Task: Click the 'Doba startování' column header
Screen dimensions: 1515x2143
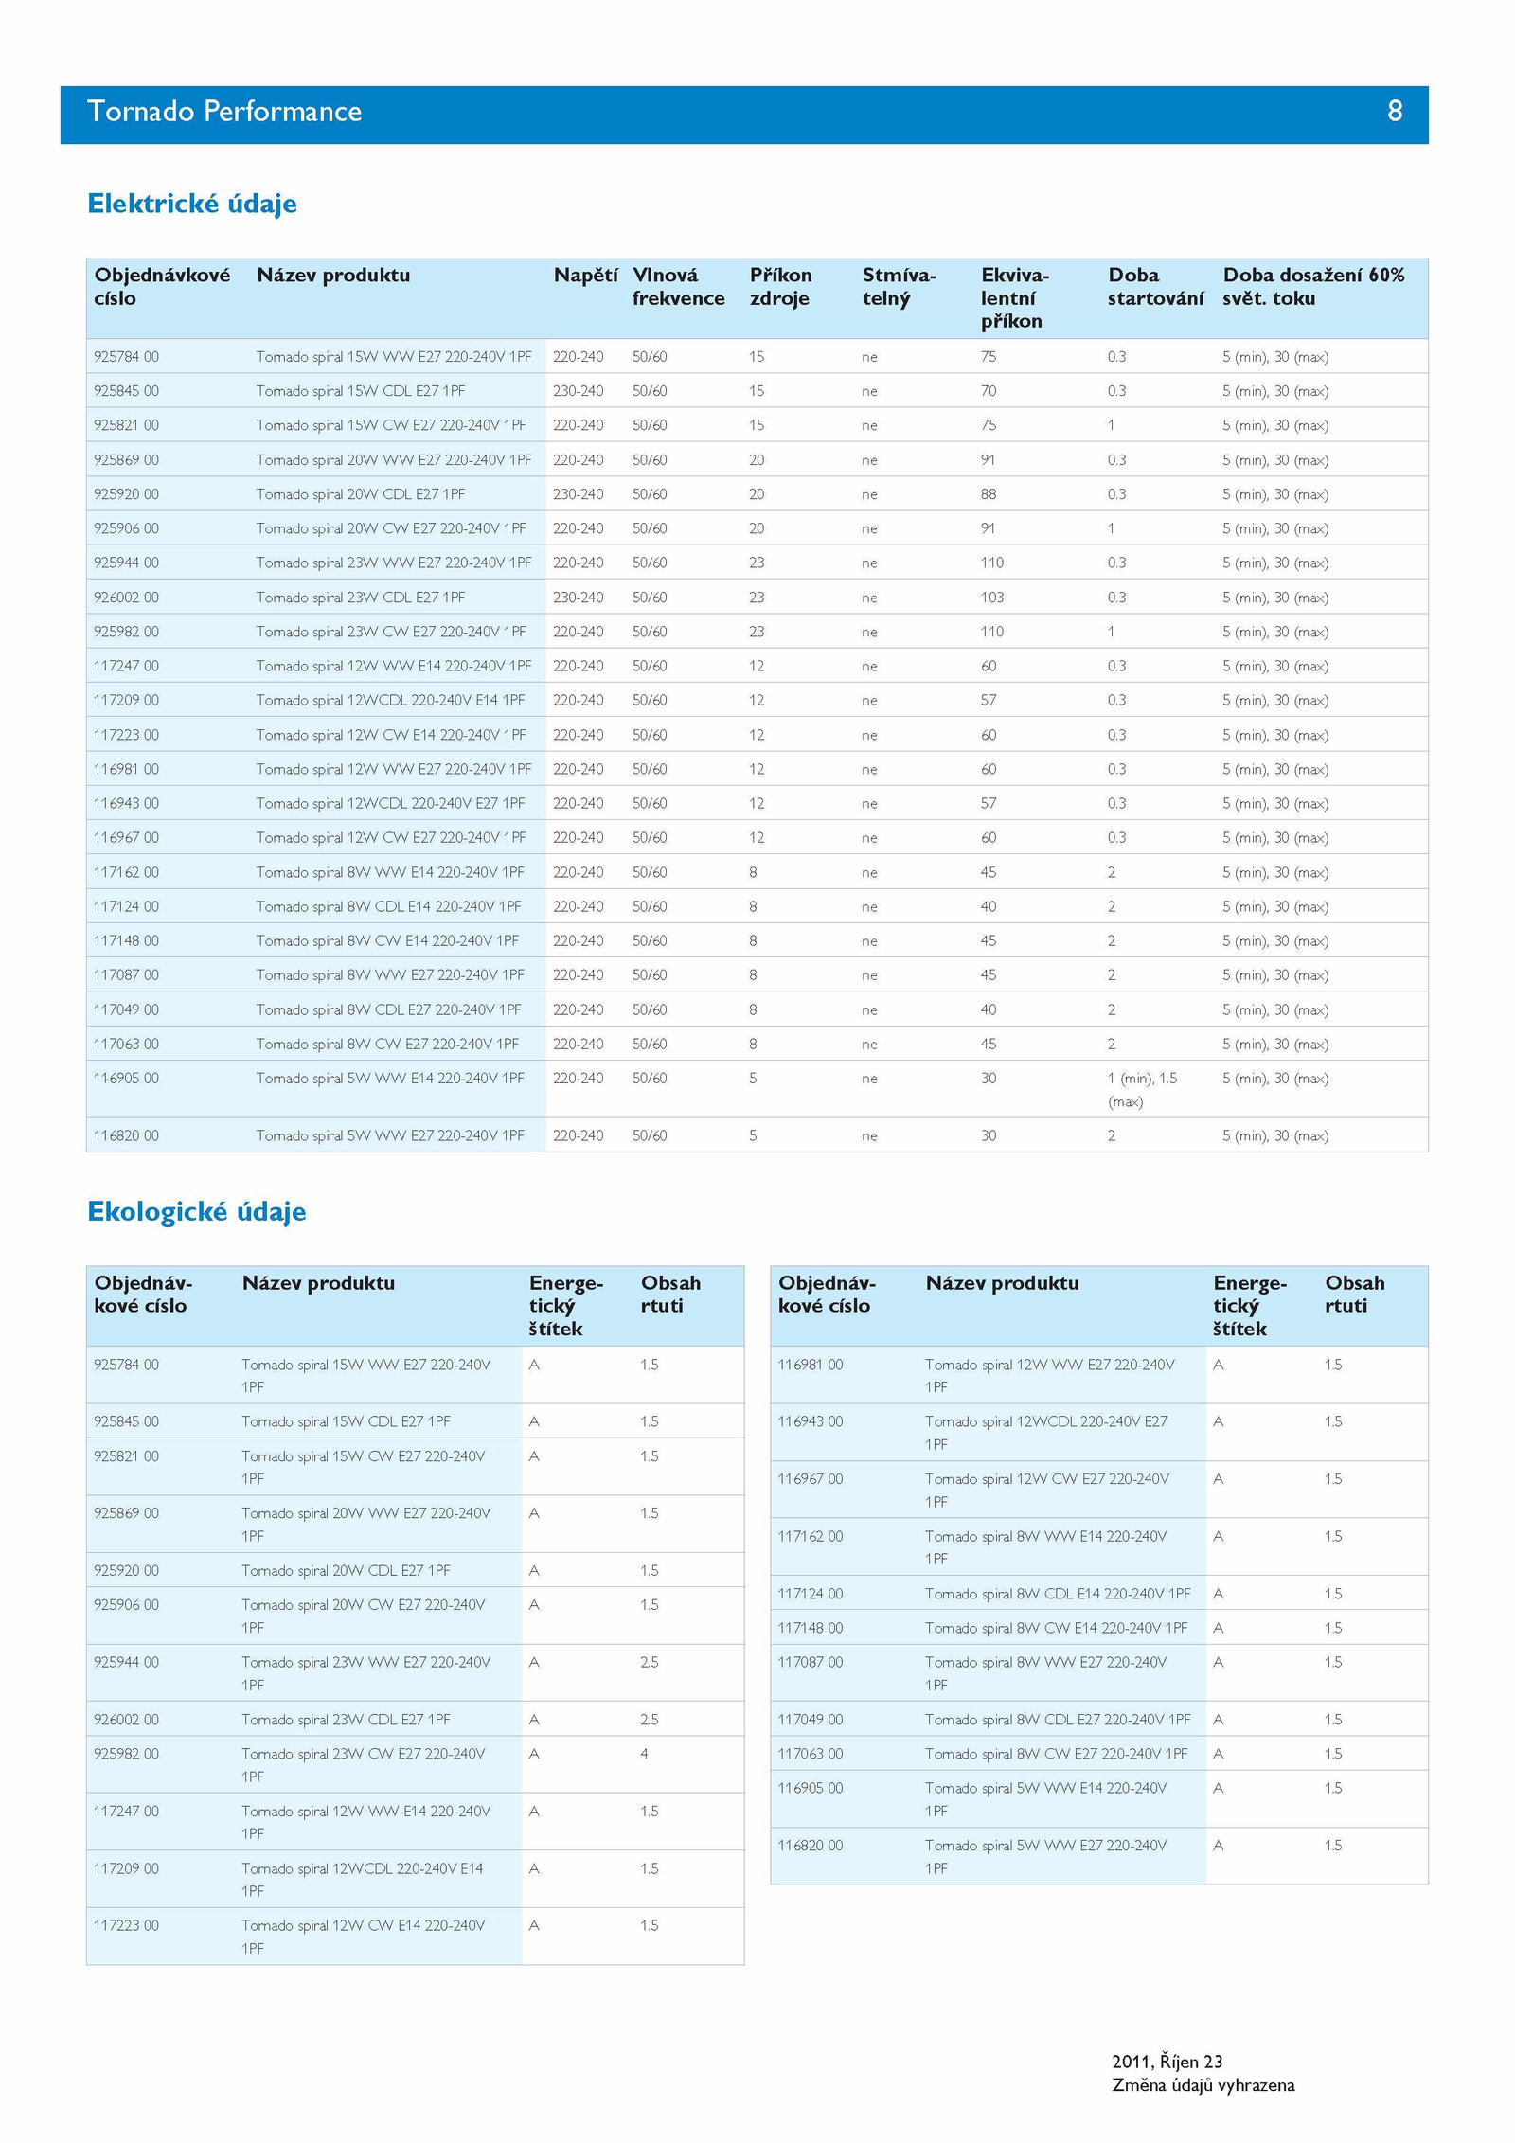Action: pos(1155,287)
